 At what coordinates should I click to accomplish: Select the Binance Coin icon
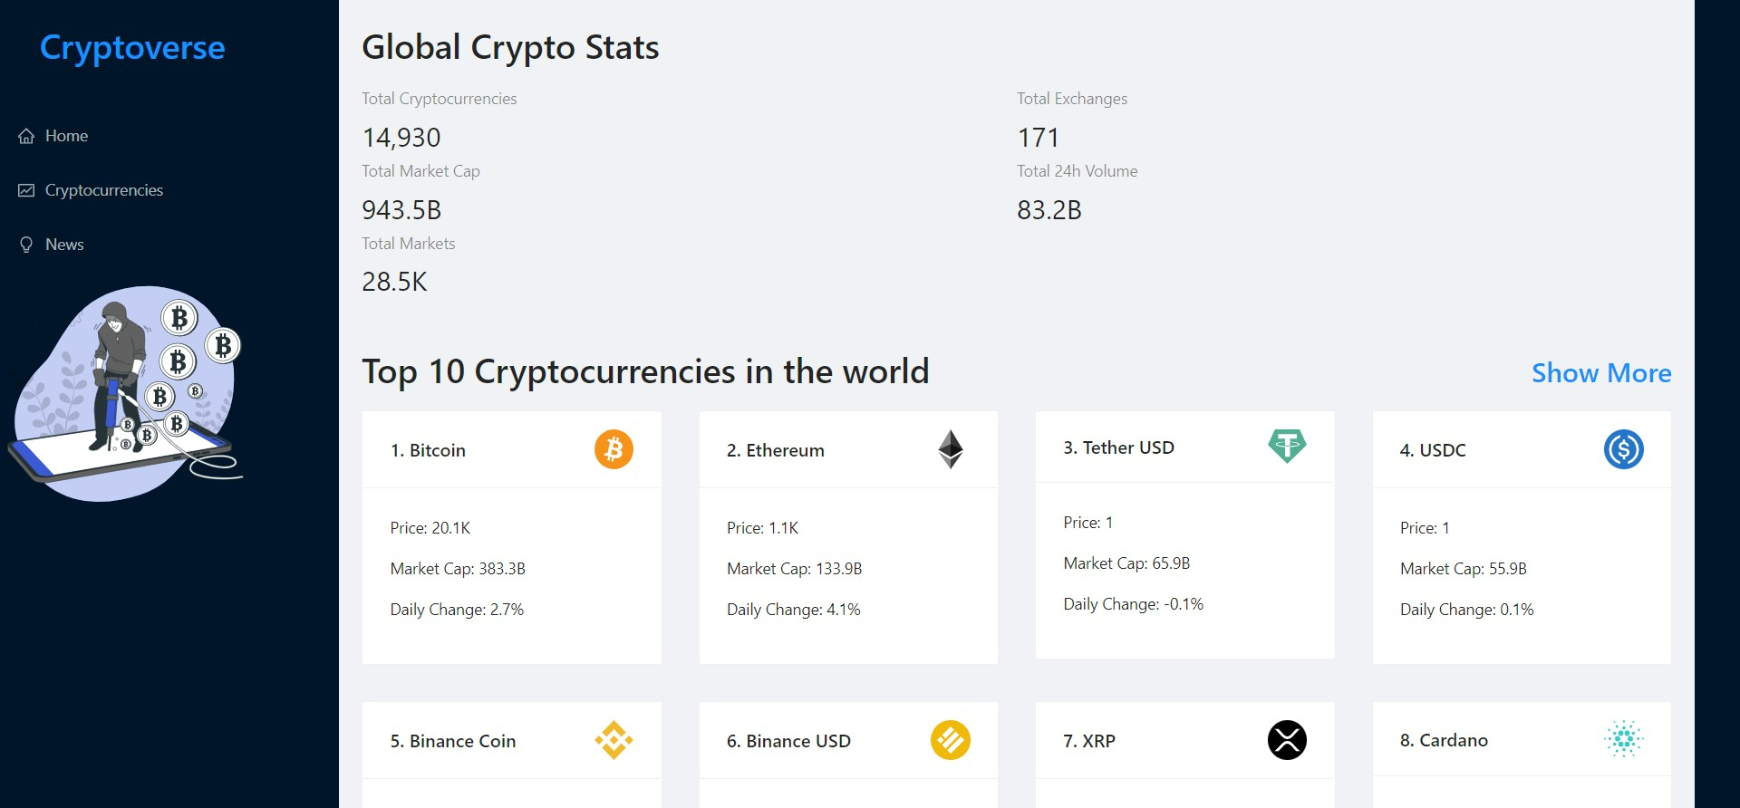click(614, 740)
